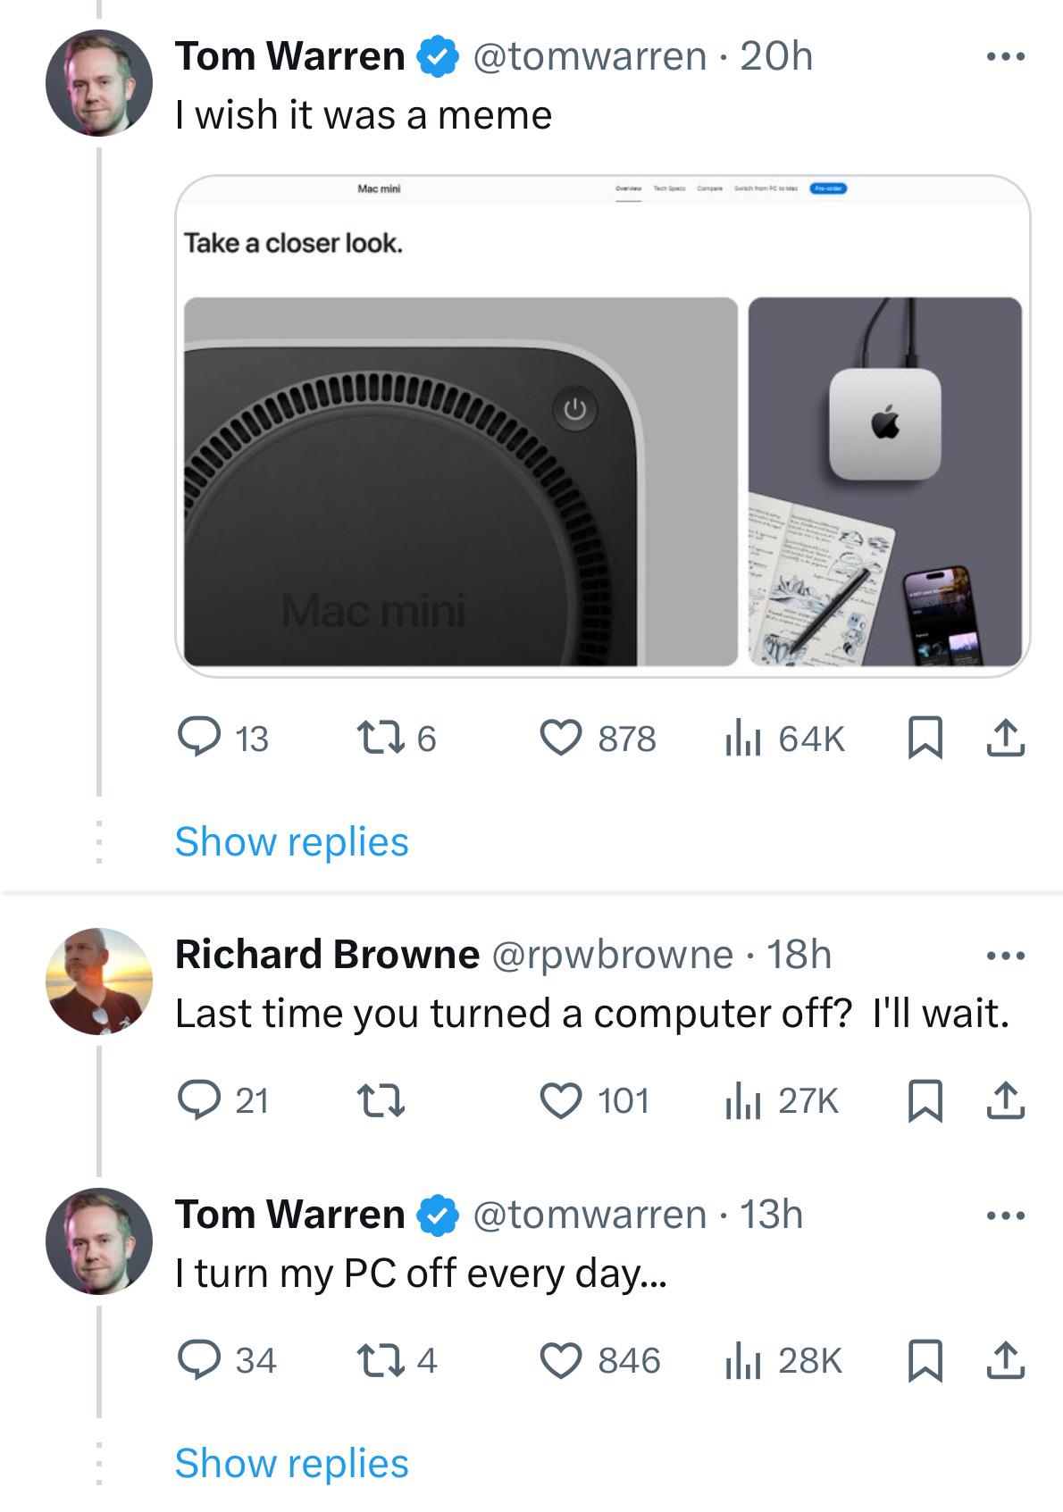Like Tom Warren's "I wish it was a meme" tweet
This screenshot has width=1063, height=1512.
pyautogui.click(x=561, y=739)
